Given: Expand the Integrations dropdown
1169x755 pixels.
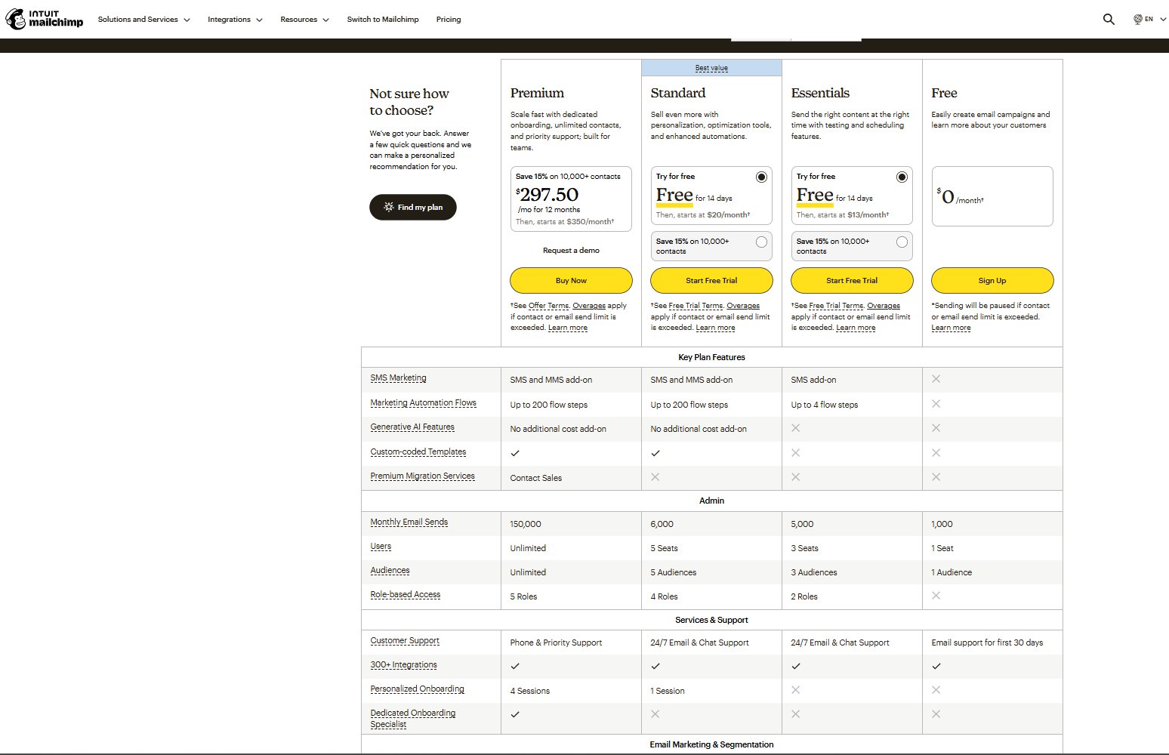Looking at the screenshot, I should pyautogui.click(x=235, y=20).
